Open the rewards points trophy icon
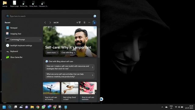 79,22
